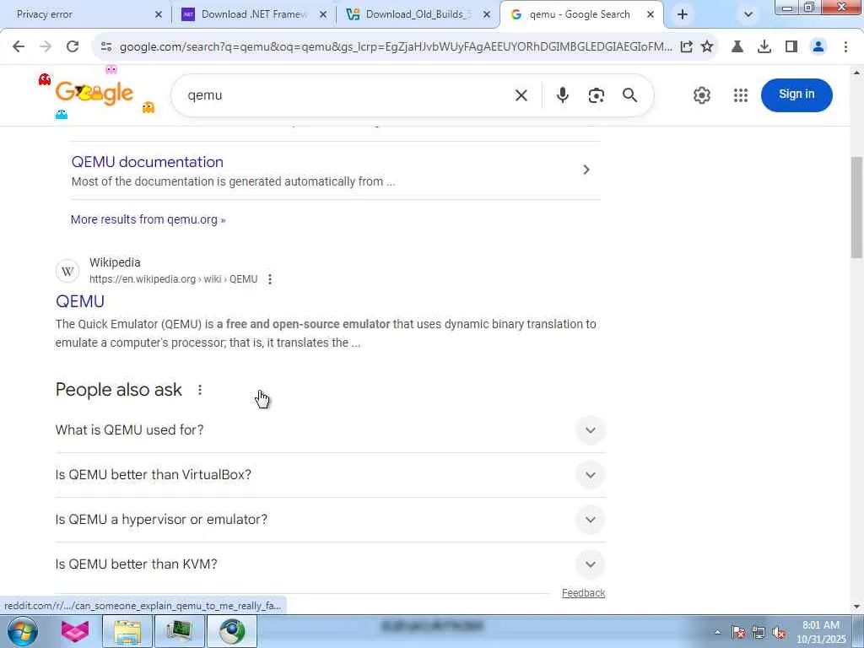Viewport: 864px width, 648px height.
Task: Click the network tray icon
Action: pyautogui.click(x=759, y=633)
